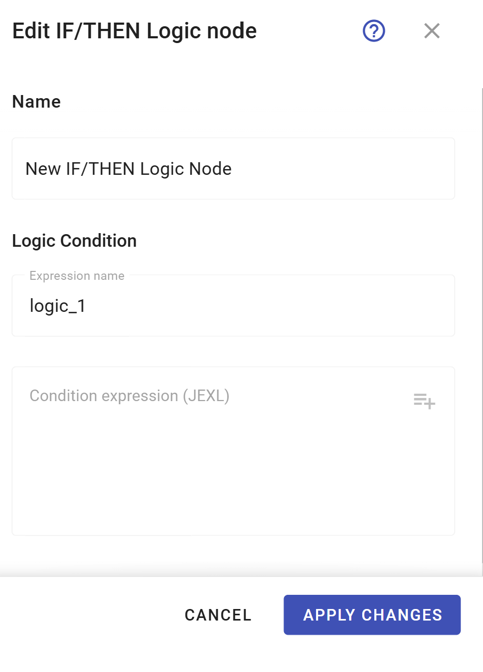Click the CANCEL button
The image size is (483, 672).
coord(218,615)
